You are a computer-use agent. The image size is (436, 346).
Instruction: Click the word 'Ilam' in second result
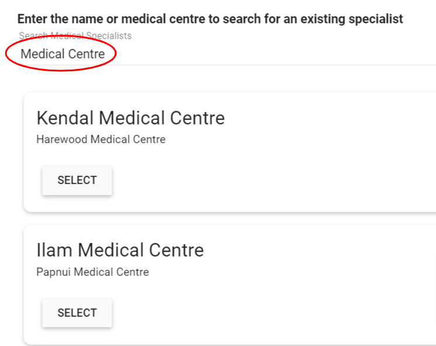(54, 250)
